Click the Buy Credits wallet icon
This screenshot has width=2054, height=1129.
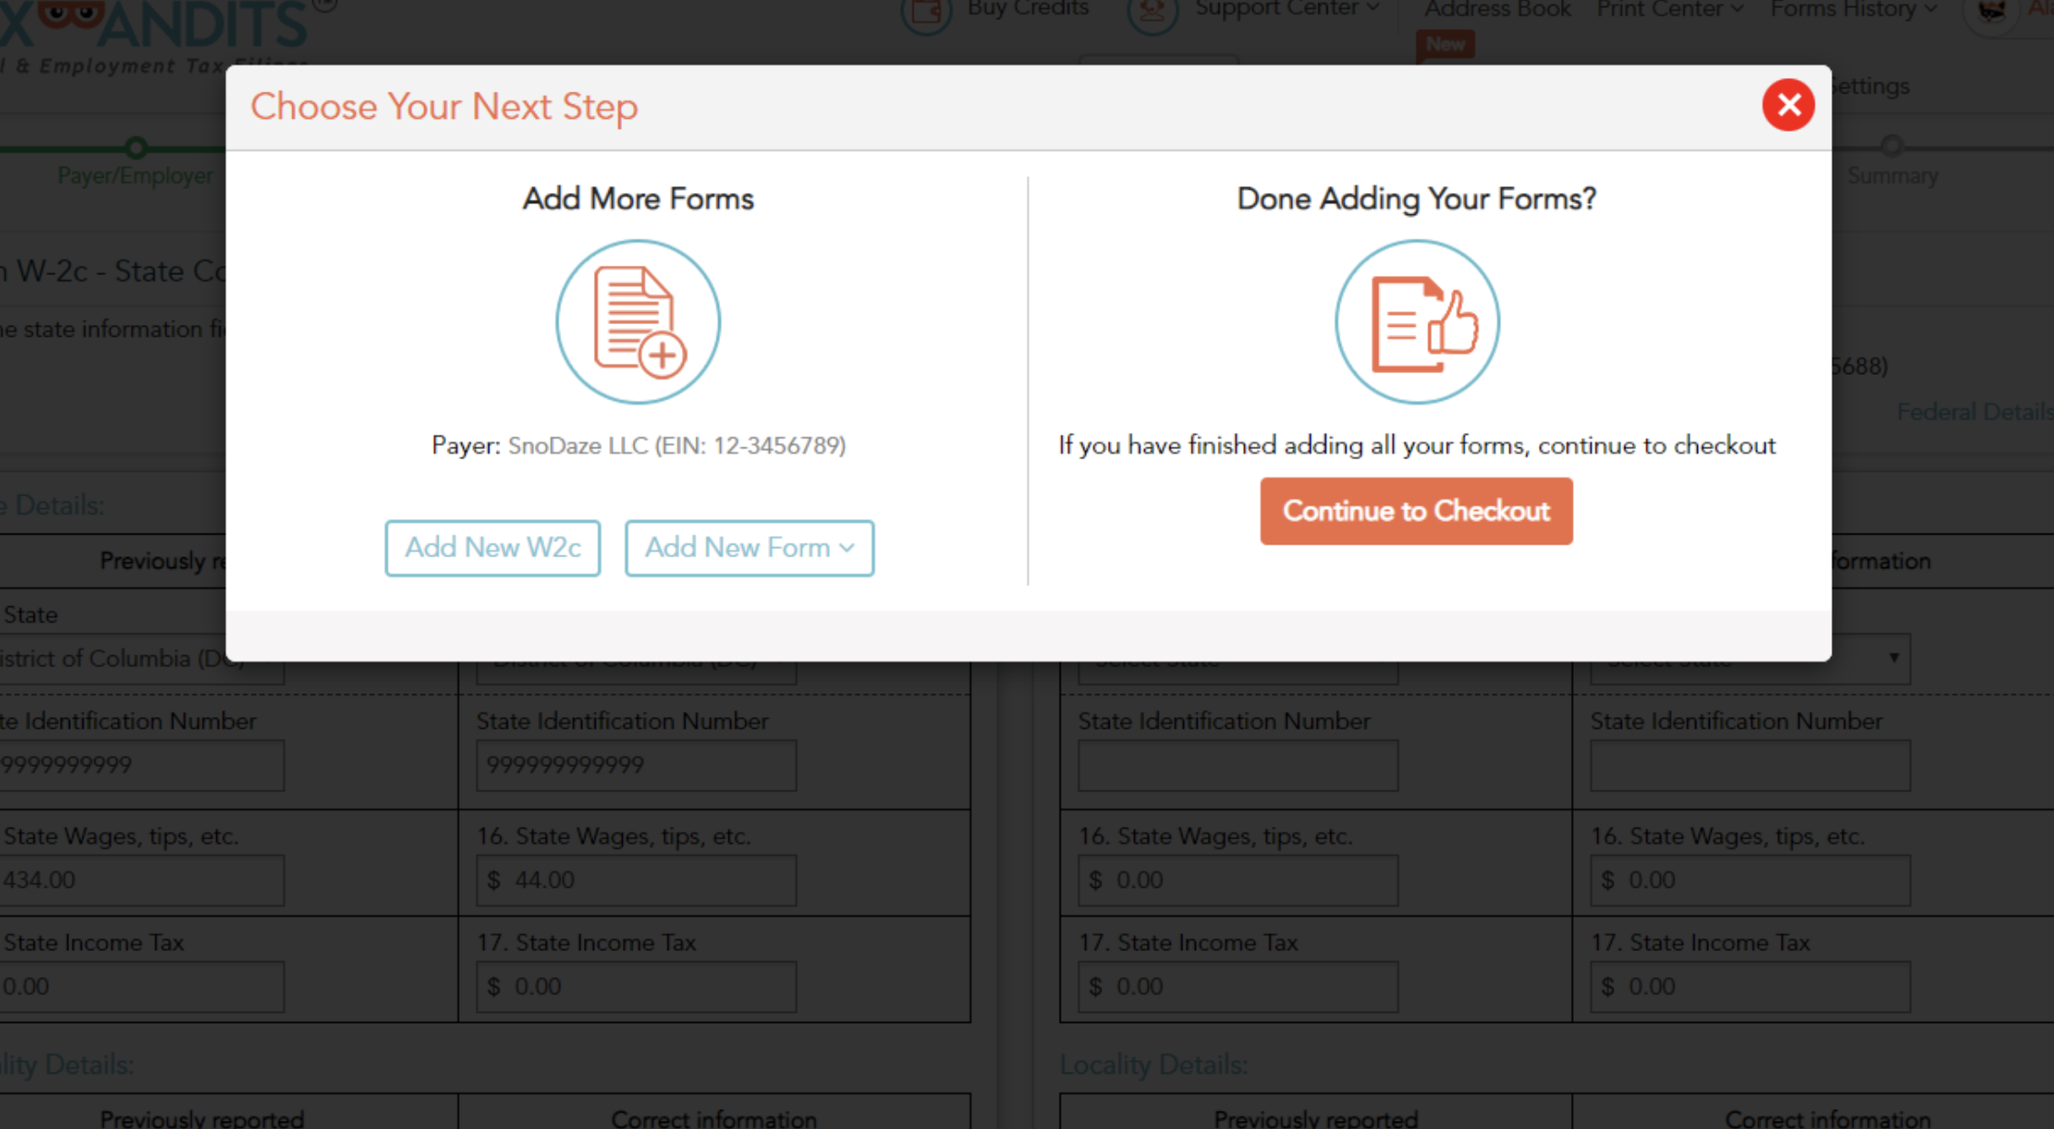coord(925,13)
